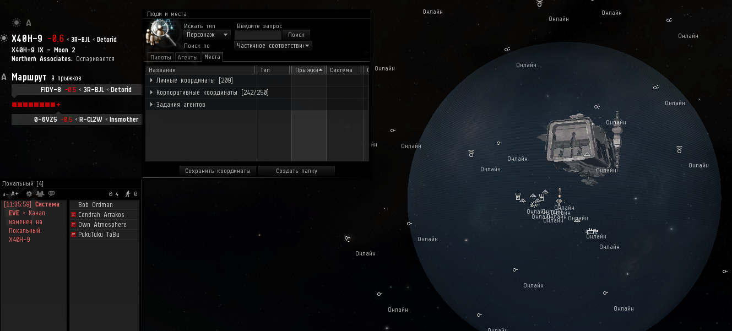
Task: Select Bob Ordman in Local list
Action: coord(104,205)
